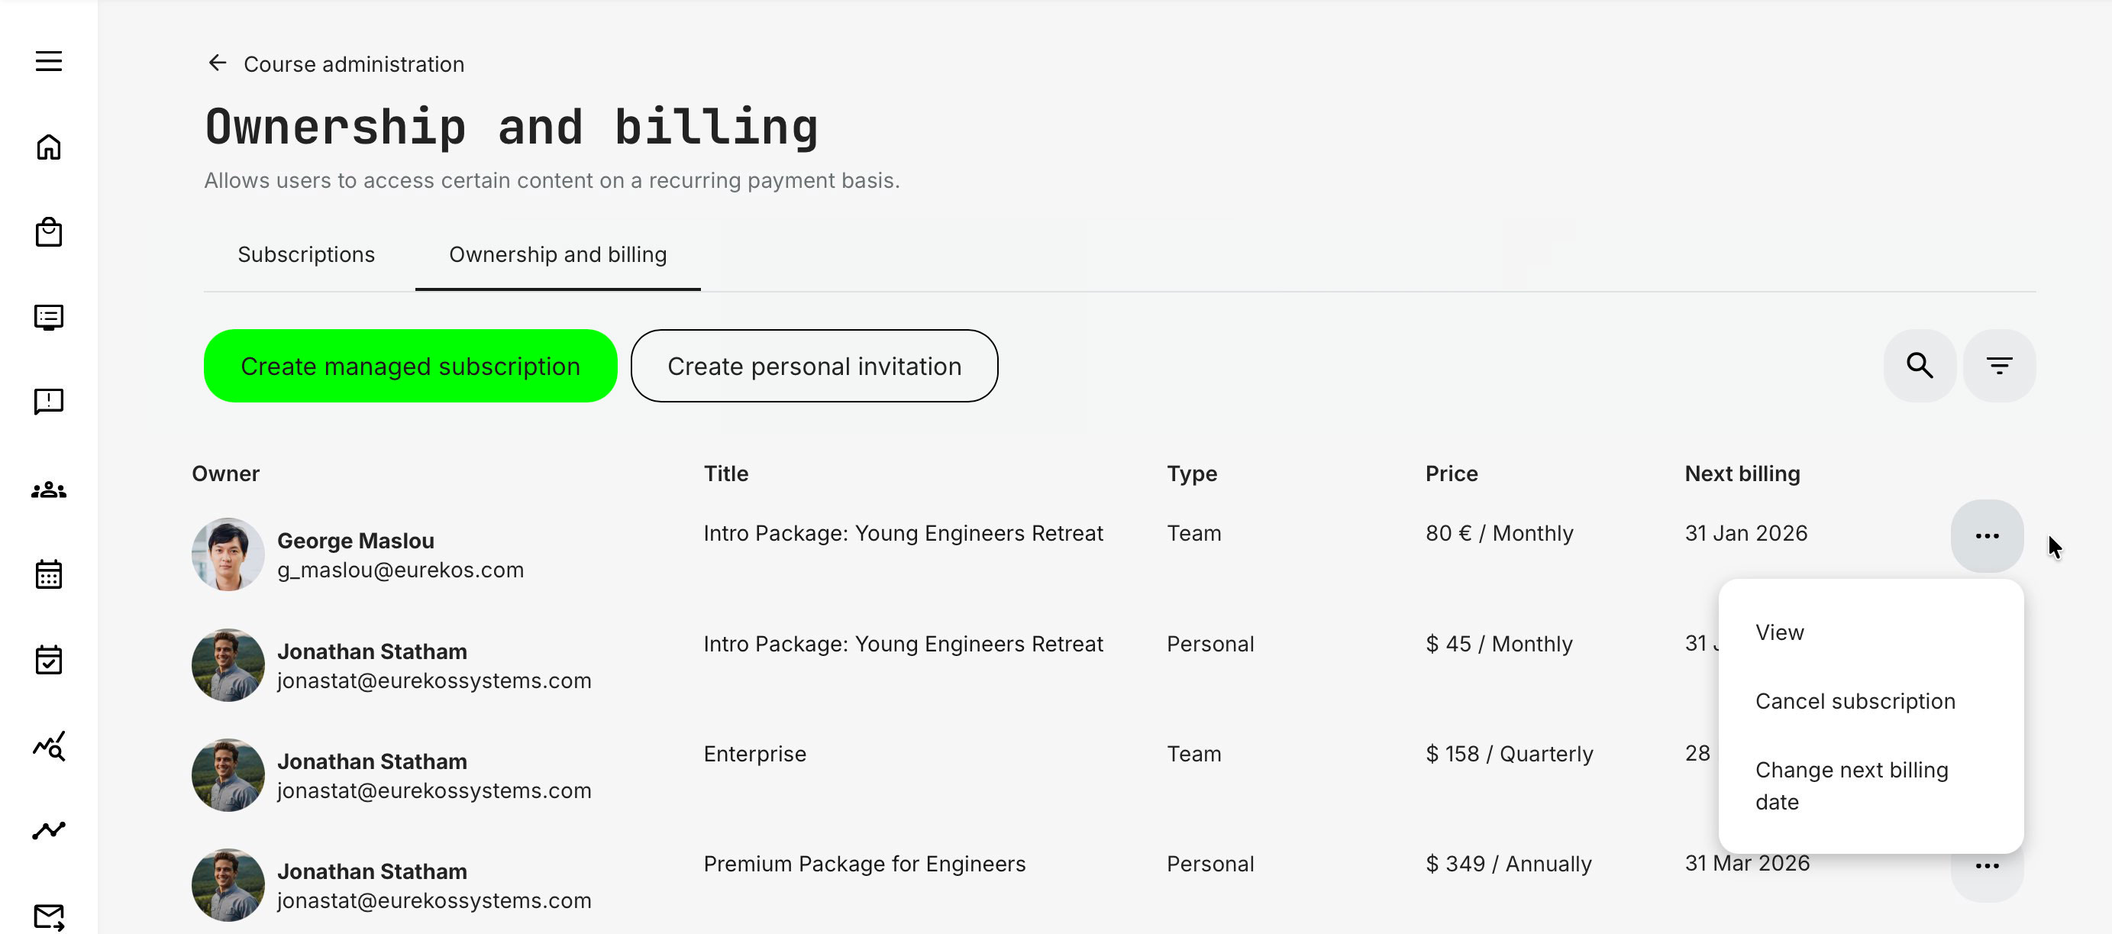
Task: Click Create personal invitation button
Action: (813, 366)
